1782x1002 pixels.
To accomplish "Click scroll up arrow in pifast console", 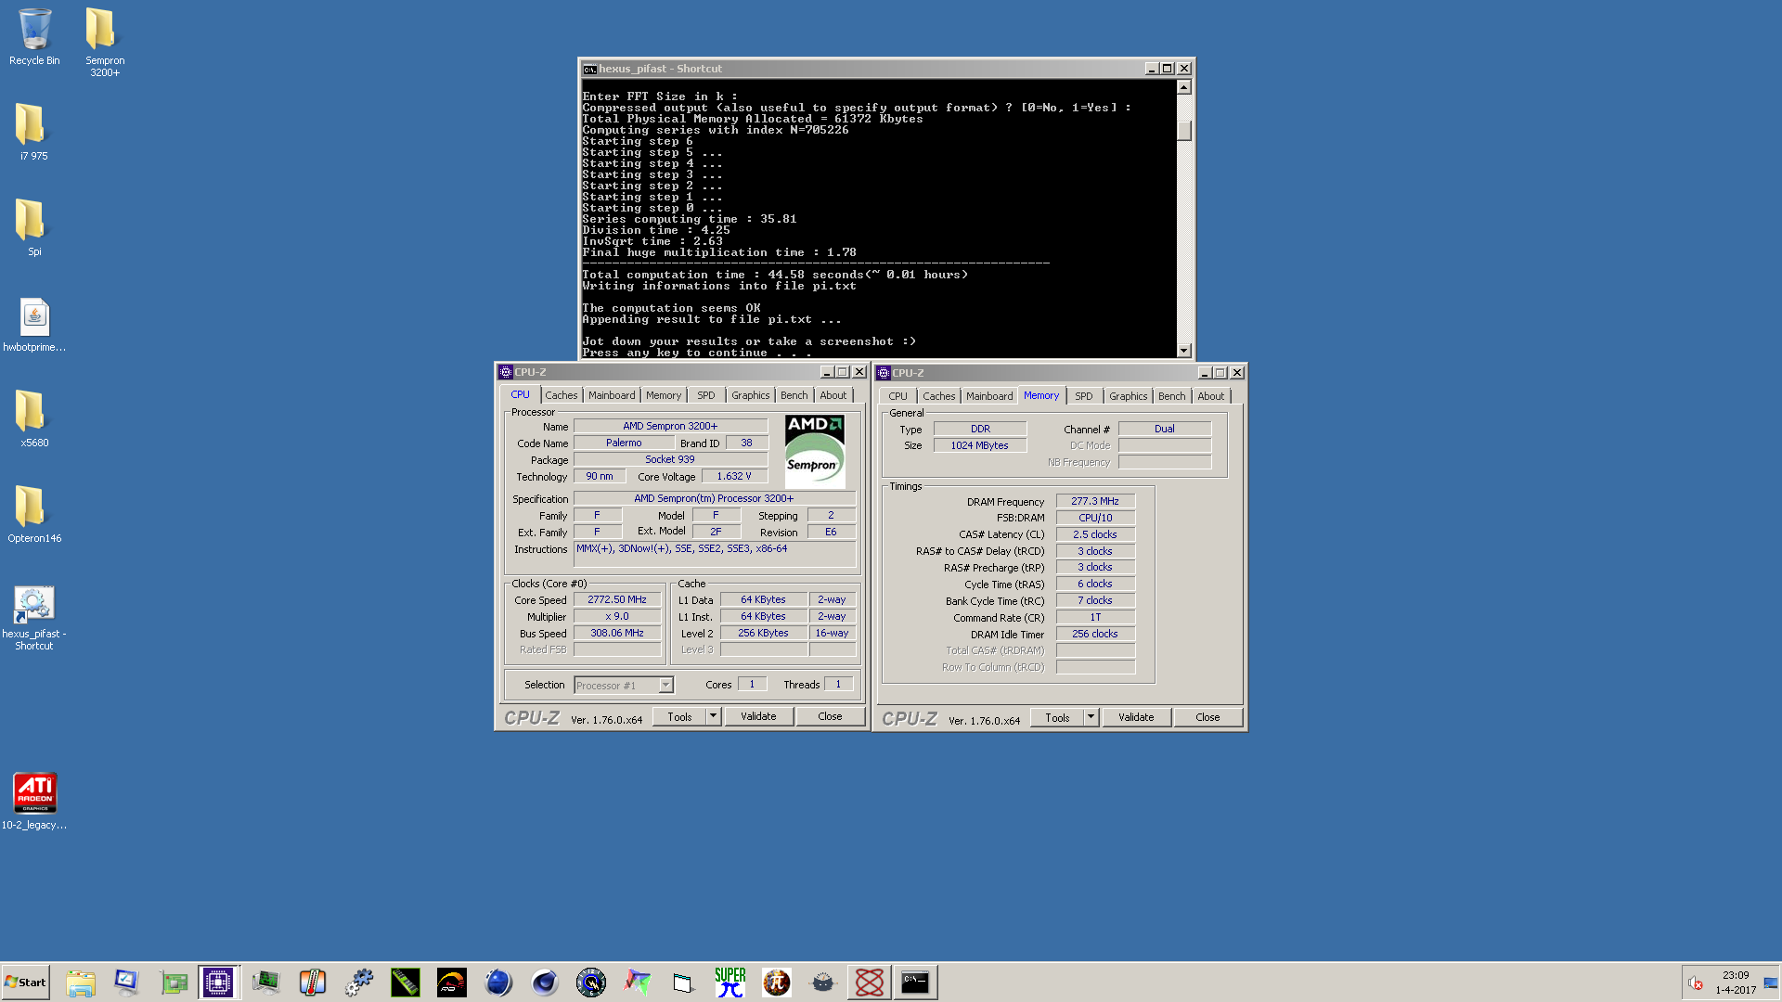I will click(1183, 87).
